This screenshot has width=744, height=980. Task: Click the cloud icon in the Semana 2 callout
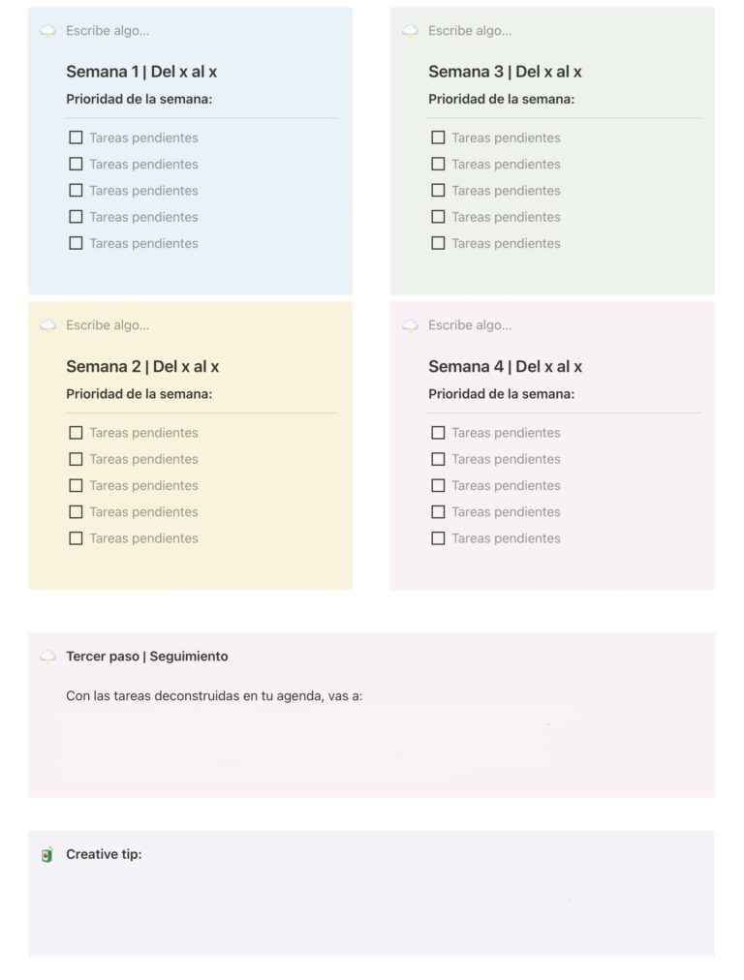click(47, 326)
